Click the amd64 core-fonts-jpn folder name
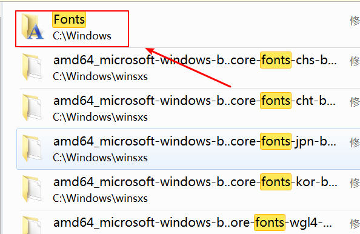Screen dimensions: 360x234 (x=195, y=141)
